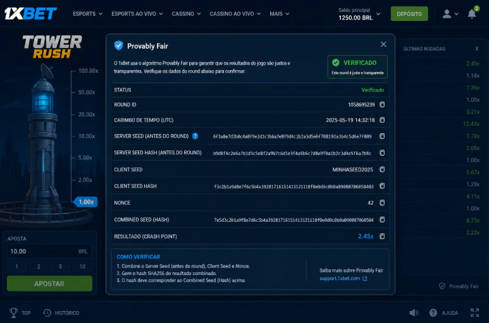Click the green Verificado status text
The height and width of the screenshot is (323, 489).
coord(373,90)
